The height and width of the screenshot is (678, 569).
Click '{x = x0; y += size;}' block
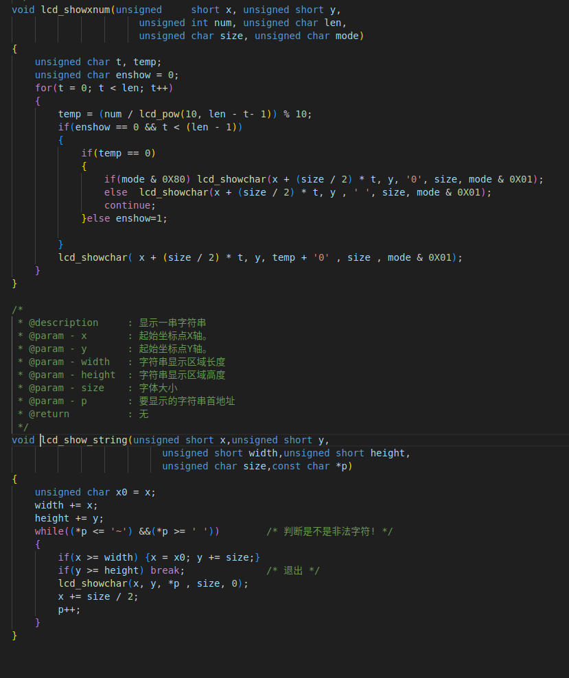[202, 557]
